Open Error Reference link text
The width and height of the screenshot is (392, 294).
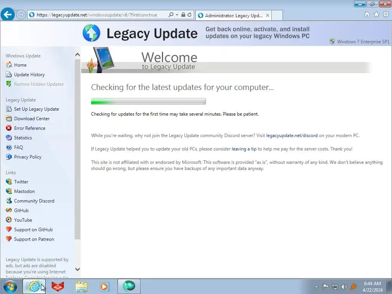[30, 128]
